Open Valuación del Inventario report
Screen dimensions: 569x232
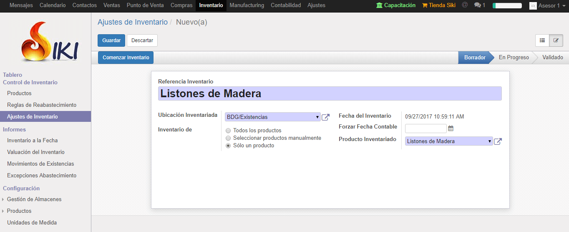coord(36,152)
